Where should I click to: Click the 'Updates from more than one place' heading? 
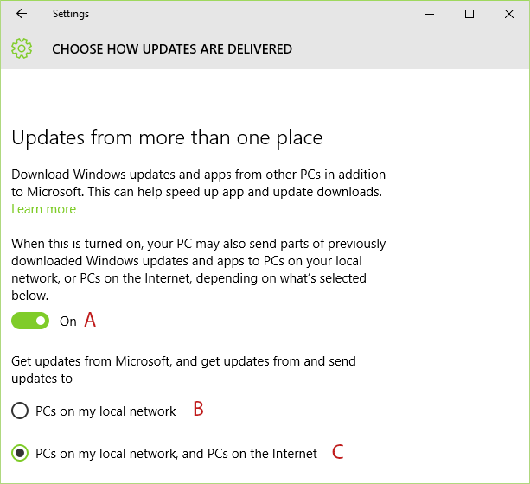(167, 138)
